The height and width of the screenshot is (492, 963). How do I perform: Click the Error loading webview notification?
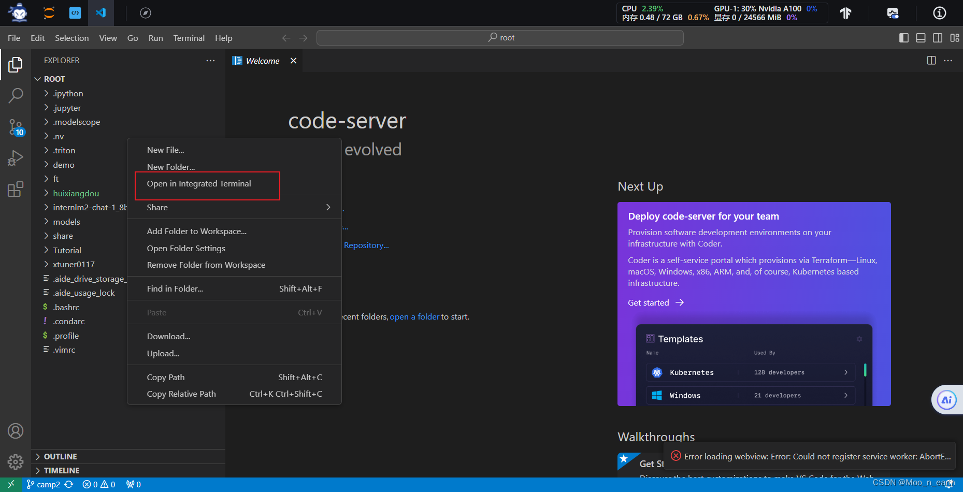pyautogui.click(x=810, y=456)
